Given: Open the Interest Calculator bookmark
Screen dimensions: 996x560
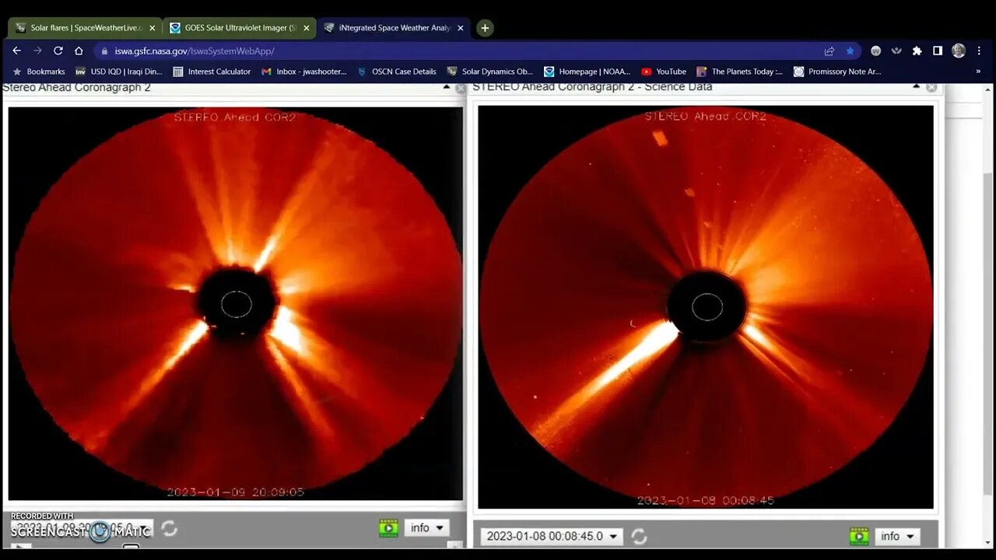Looking at the screenshot, I should pyautogui.click(x=212, y=72).
